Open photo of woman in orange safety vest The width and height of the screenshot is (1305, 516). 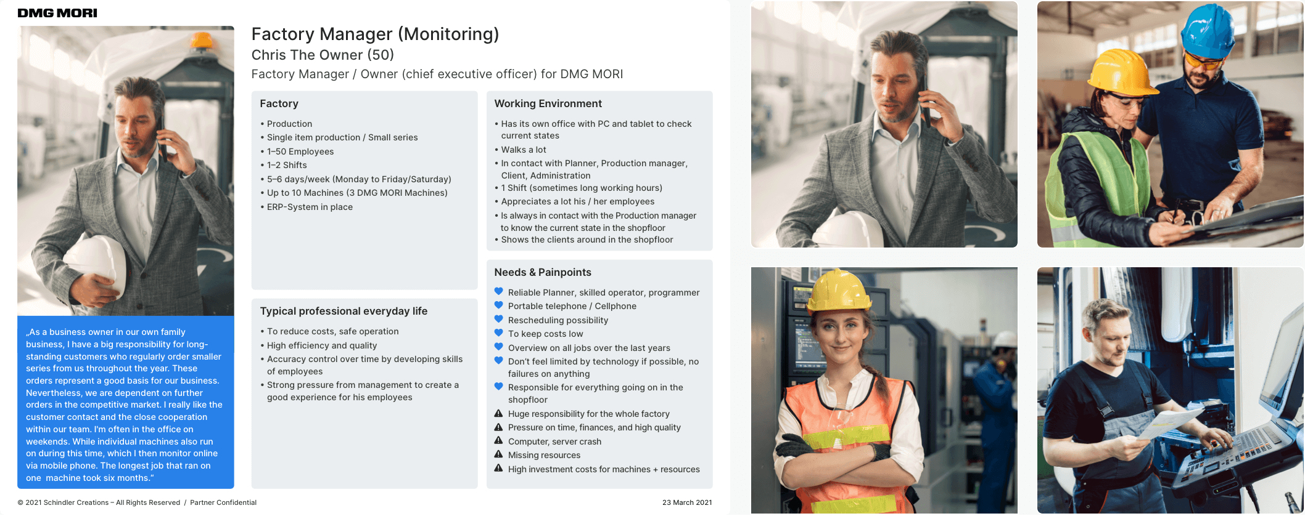point(884,390)
